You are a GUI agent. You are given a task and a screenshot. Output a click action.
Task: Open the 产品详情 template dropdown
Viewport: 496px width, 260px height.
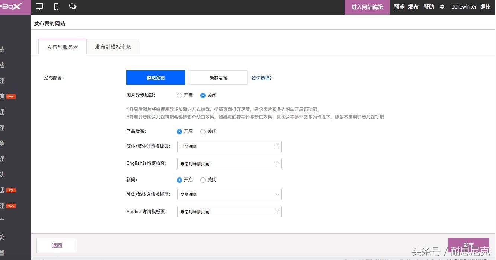click(x=229, y=147)
